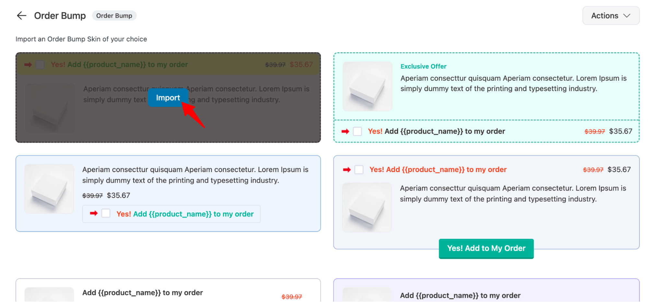
Task: Tick the order checkbox inside the blue skin
Action: pyautogui.click(x=106, y=214)
